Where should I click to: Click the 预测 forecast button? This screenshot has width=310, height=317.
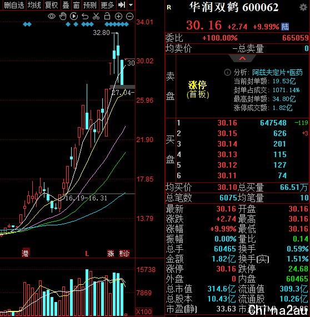pyautogui.click(x=90, y=5)
